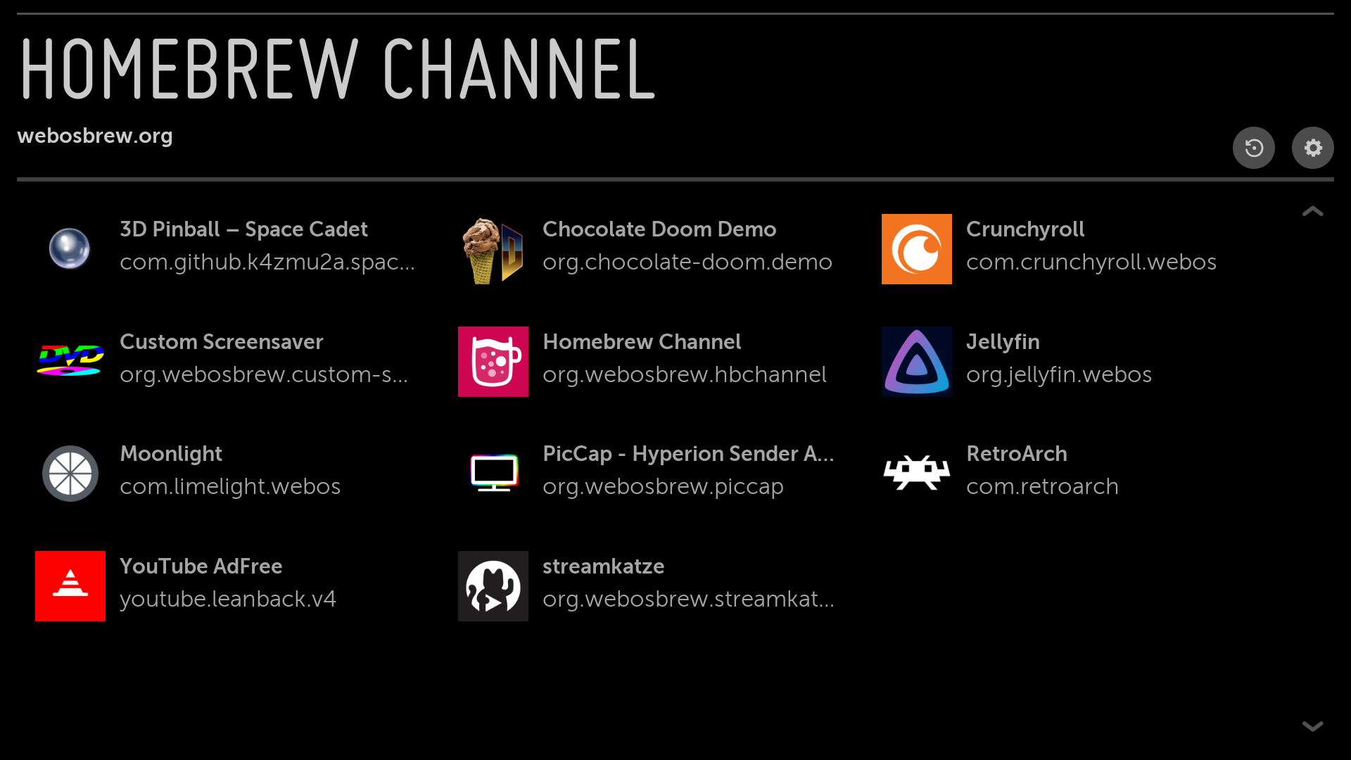Select the "3D Pinball – Space Cadet" title
Viewport: 1351px width, 760px height.
point(243,229)
